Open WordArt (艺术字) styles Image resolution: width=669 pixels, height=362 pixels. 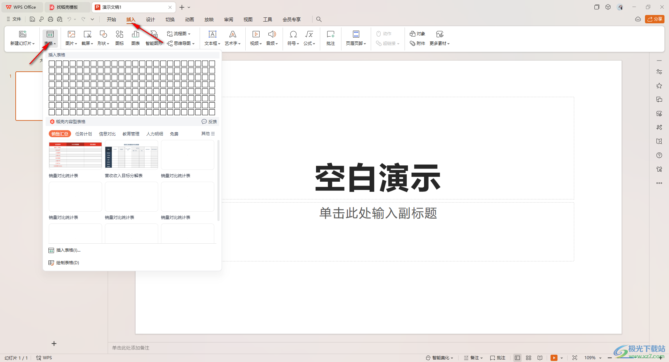(x=232, y=38)
